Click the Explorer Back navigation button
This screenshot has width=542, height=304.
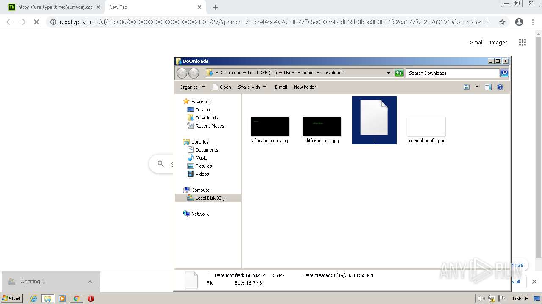click(182, 73)
